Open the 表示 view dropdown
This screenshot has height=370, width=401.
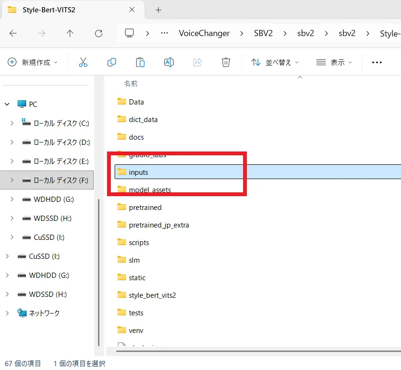click(x=334, y=62)
